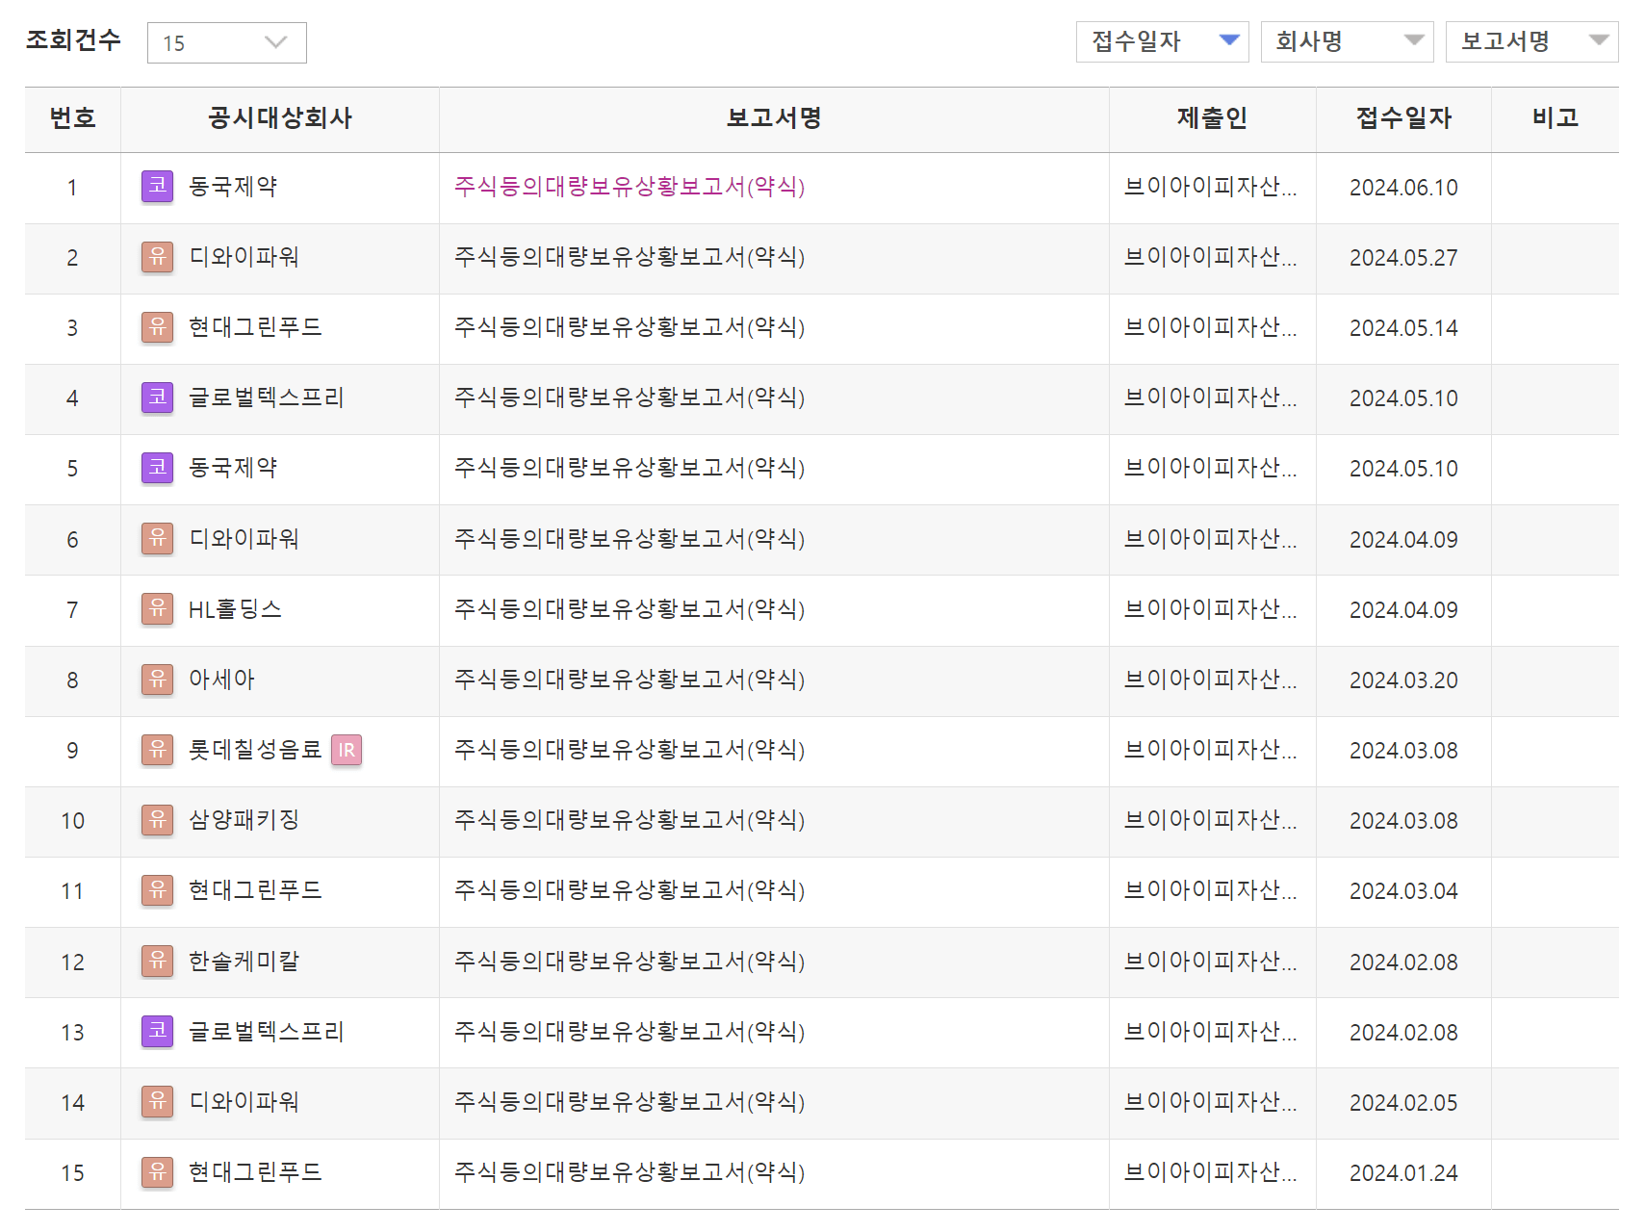Image resolution: width=1646 pixels, height=1232 pixels.
Task: Click the IR badge next to 롯데칠성음료
Action: 346,751
